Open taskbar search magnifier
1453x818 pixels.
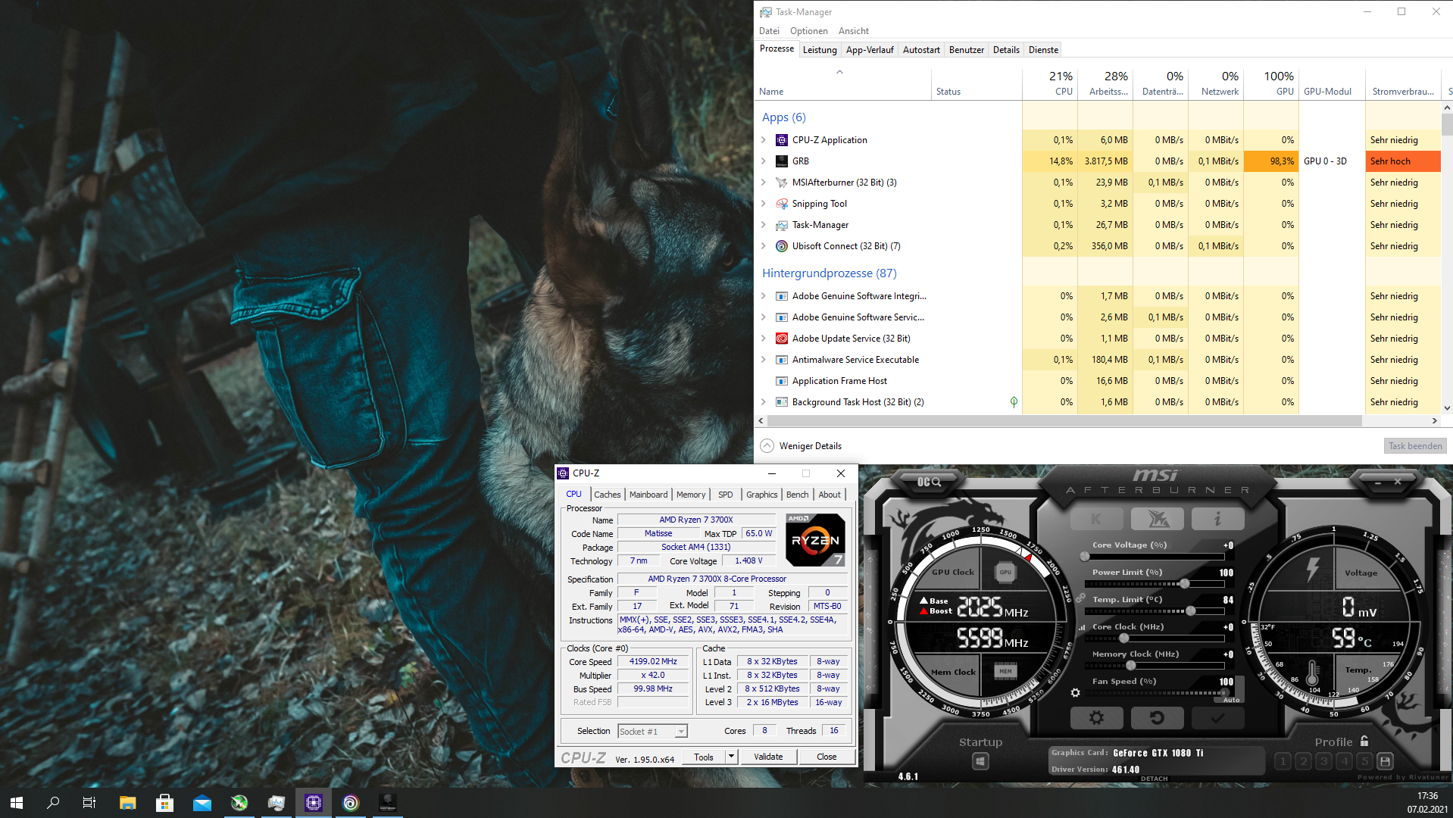53,803
